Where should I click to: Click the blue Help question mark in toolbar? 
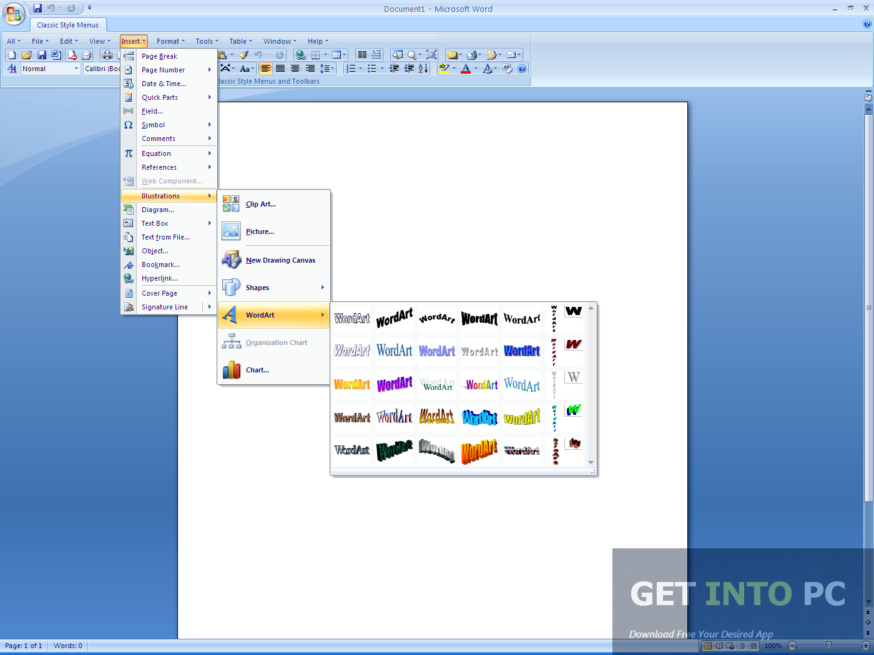click(x=522, y=69)
